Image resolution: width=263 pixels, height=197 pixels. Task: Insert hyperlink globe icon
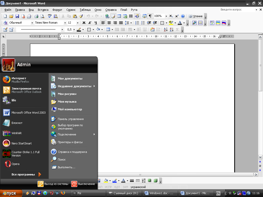107,16
